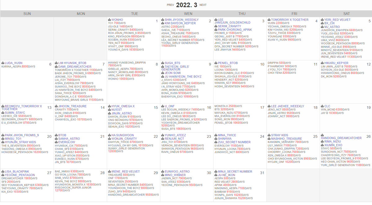The width and height of the screenshot is (372, 205).
Task: Open the XIUMIN_EXO birthday link
Action: pyautogui.click(x=333, y=145)
